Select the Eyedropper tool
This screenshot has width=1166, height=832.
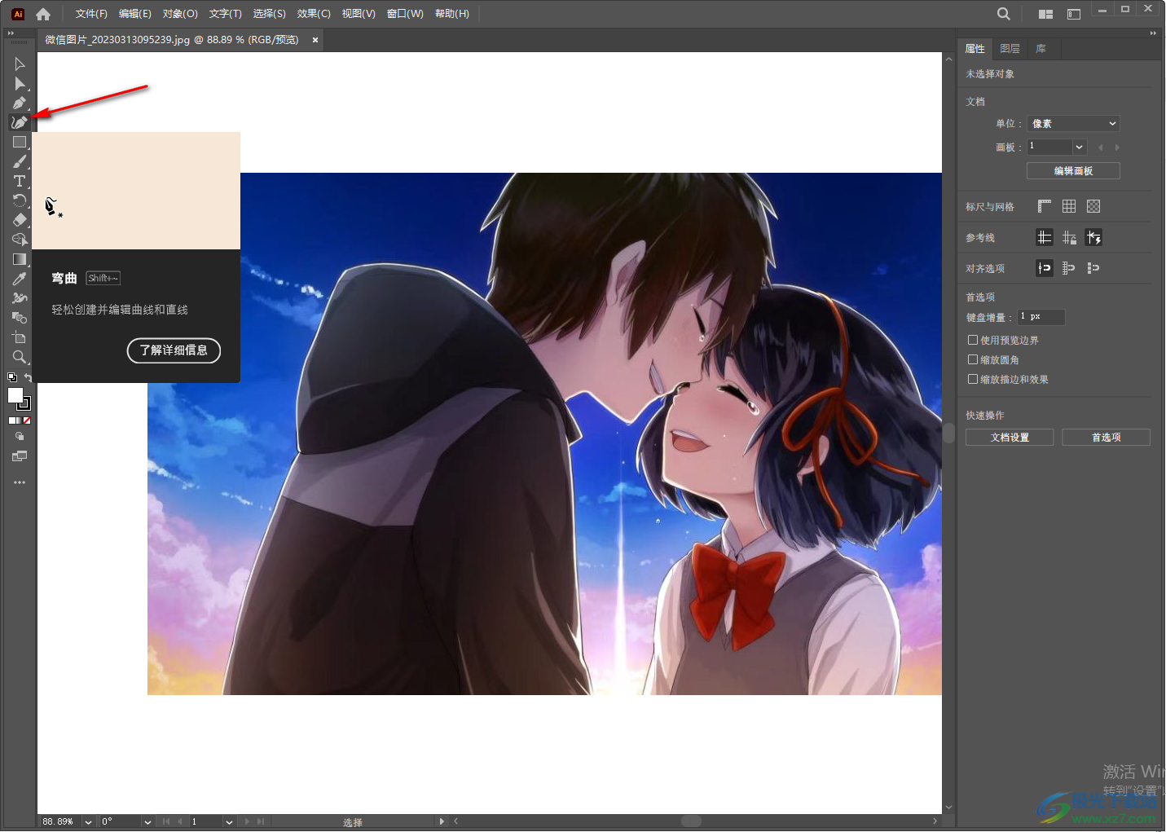point(20,279)
